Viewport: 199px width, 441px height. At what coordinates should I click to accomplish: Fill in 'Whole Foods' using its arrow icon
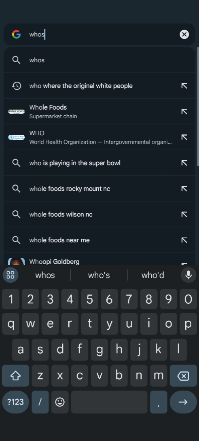pos(184,111)
